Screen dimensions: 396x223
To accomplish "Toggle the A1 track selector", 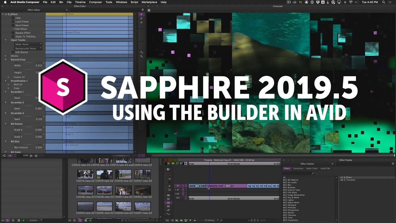I will (178, 190).
